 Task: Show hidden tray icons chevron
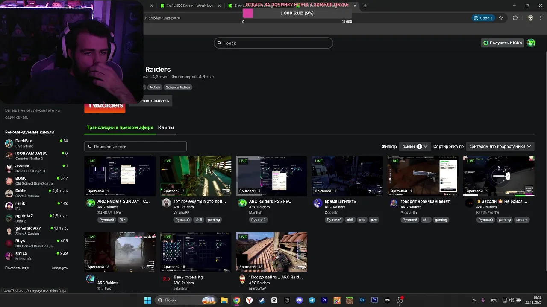pyautogui.click(x=473, y=300)
